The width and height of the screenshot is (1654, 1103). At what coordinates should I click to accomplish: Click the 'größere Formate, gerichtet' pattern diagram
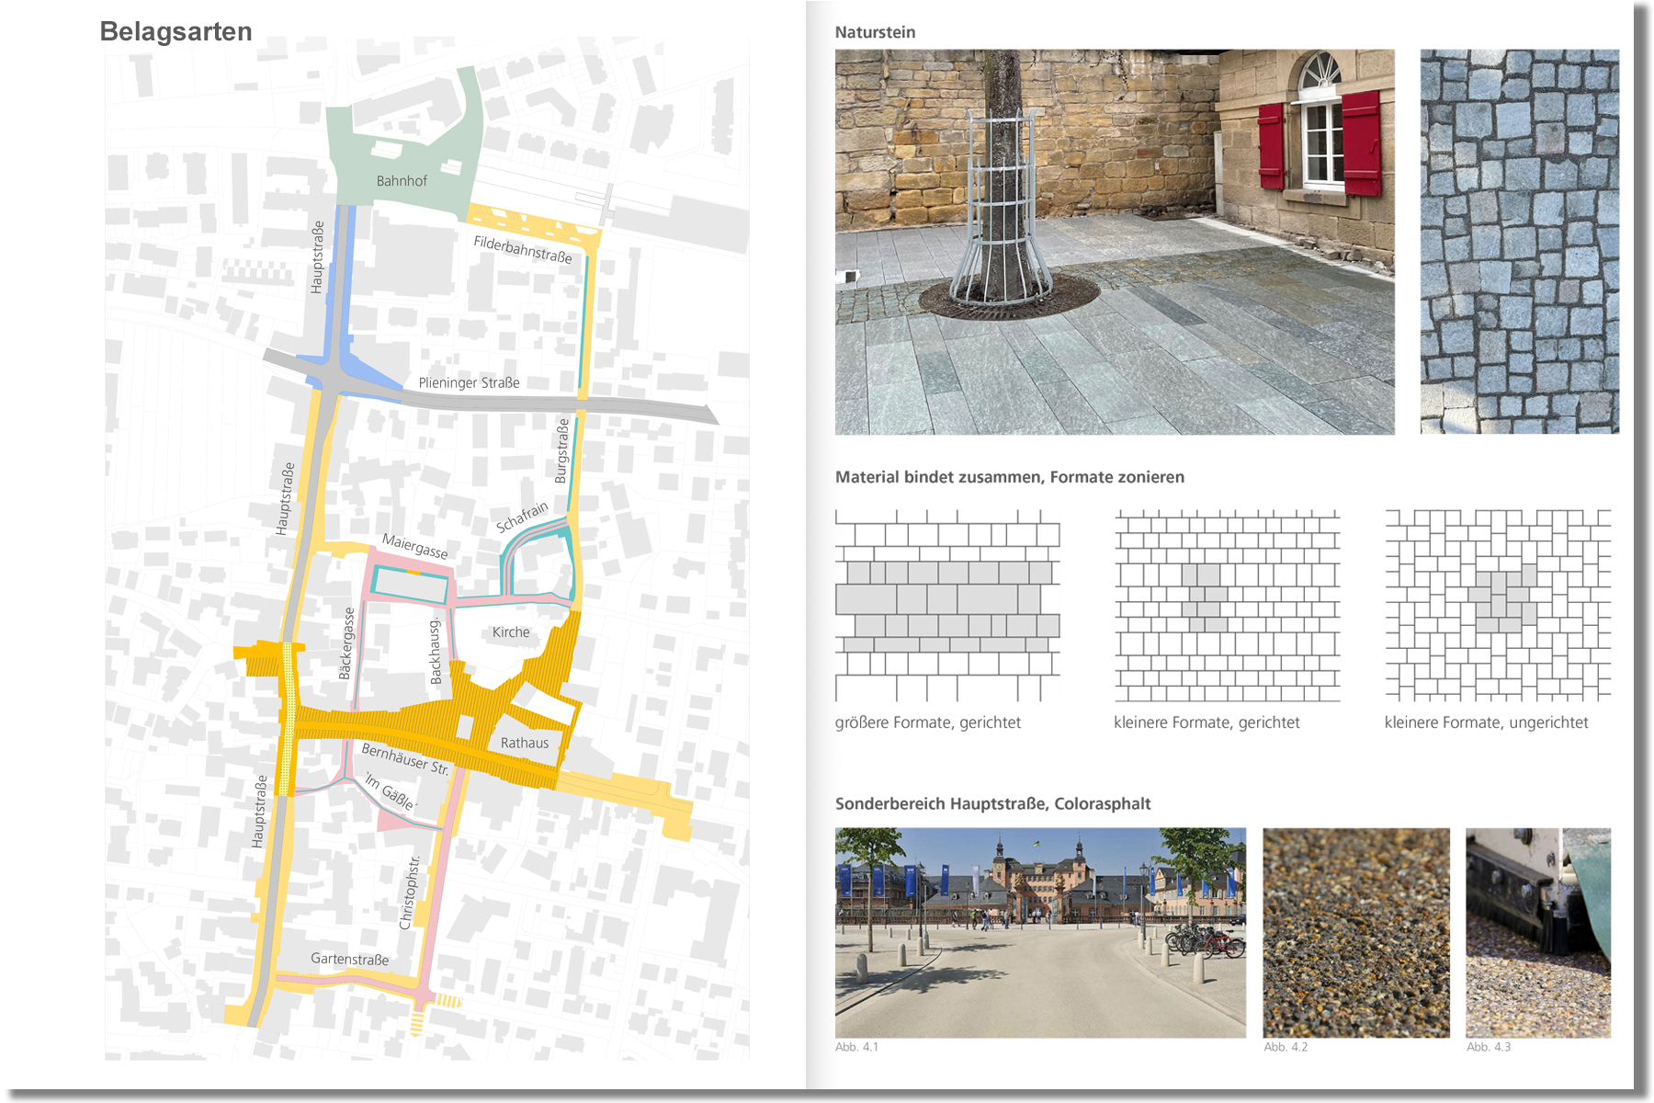tap(947, 606)
